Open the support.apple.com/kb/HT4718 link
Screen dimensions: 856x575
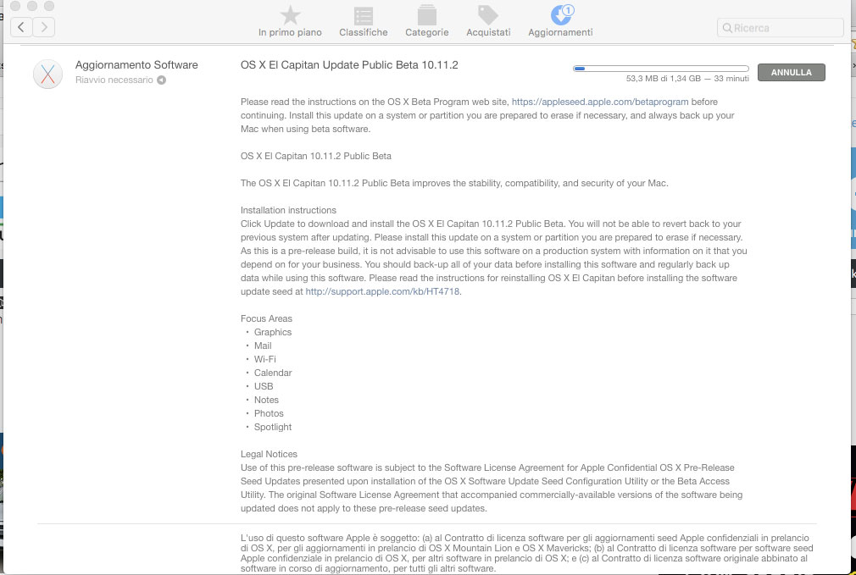click(382, 292)
